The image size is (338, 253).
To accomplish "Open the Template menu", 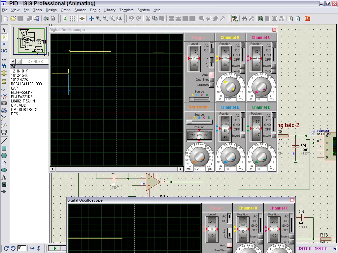I will tap(126, 10).
